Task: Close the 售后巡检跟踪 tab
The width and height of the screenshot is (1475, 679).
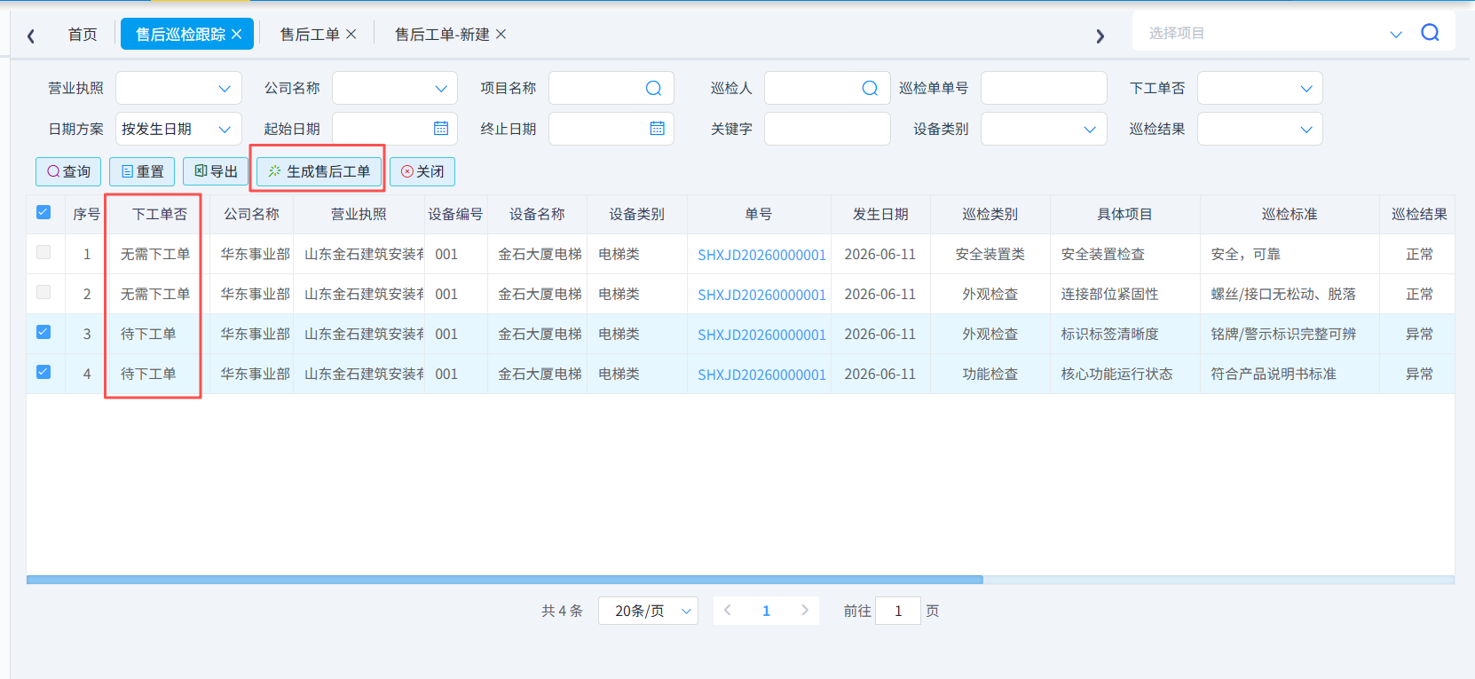Action: [x=236, y=35]
